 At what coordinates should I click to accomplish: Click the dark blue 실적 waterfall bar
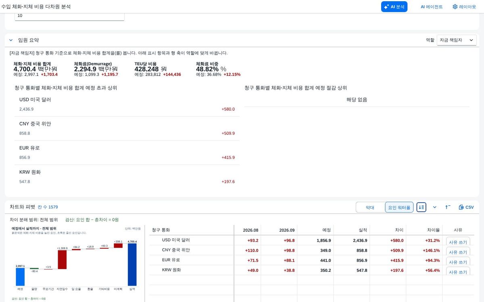tap(132, 264)
